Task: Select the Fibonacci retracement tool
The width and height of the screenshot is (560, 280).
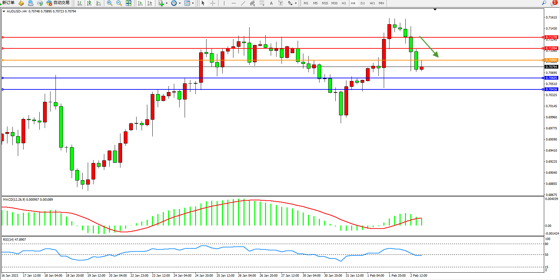Action: coord(262,3)
